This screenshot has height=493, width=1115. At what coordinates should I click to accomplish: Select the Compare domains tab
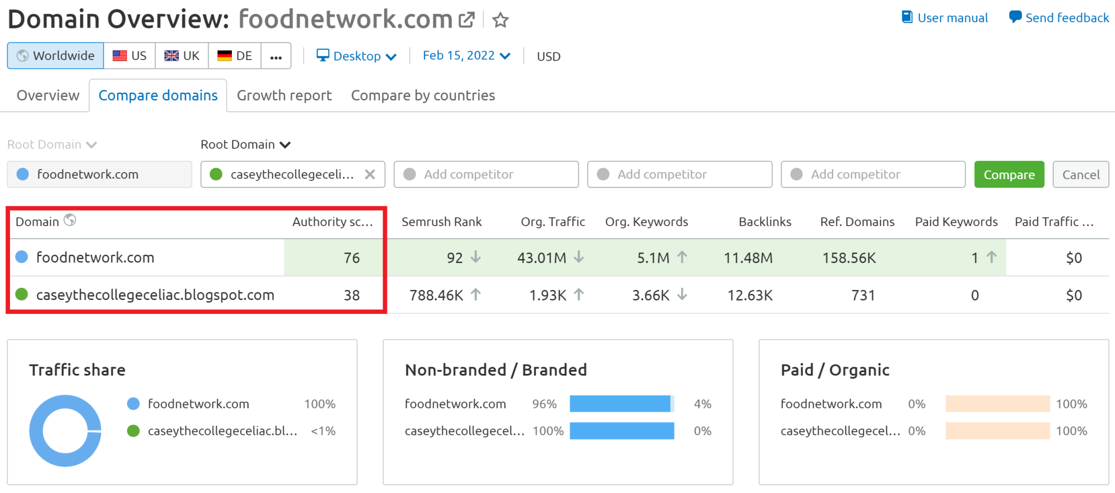pyautogui.click(x=158, y=95)
